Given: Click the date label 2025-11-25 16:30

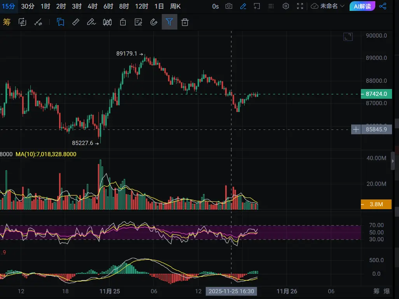Looking at the screenshot, I should (x=231, y=291).
